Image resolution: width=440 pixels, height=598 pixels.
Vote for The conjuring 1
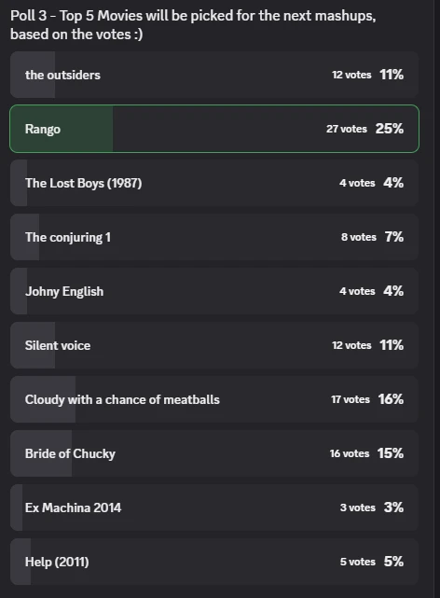[214, 237]
